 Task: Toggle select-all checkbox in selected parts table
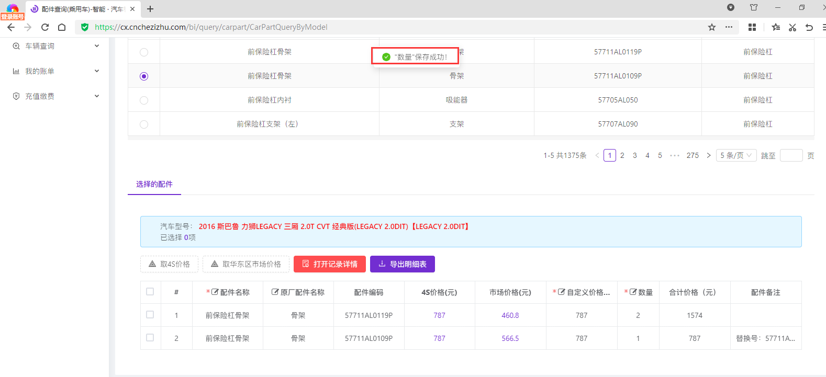coord(150,292)
